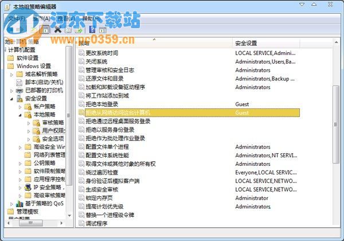Click the lock folder icon for 帐户策略
Image resolution: width=344 pixels, height=241 pixels.
[x=28, y=107]
